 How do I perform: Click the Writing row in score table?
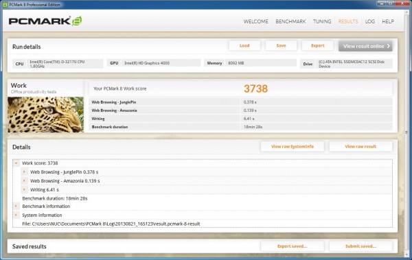241,119
